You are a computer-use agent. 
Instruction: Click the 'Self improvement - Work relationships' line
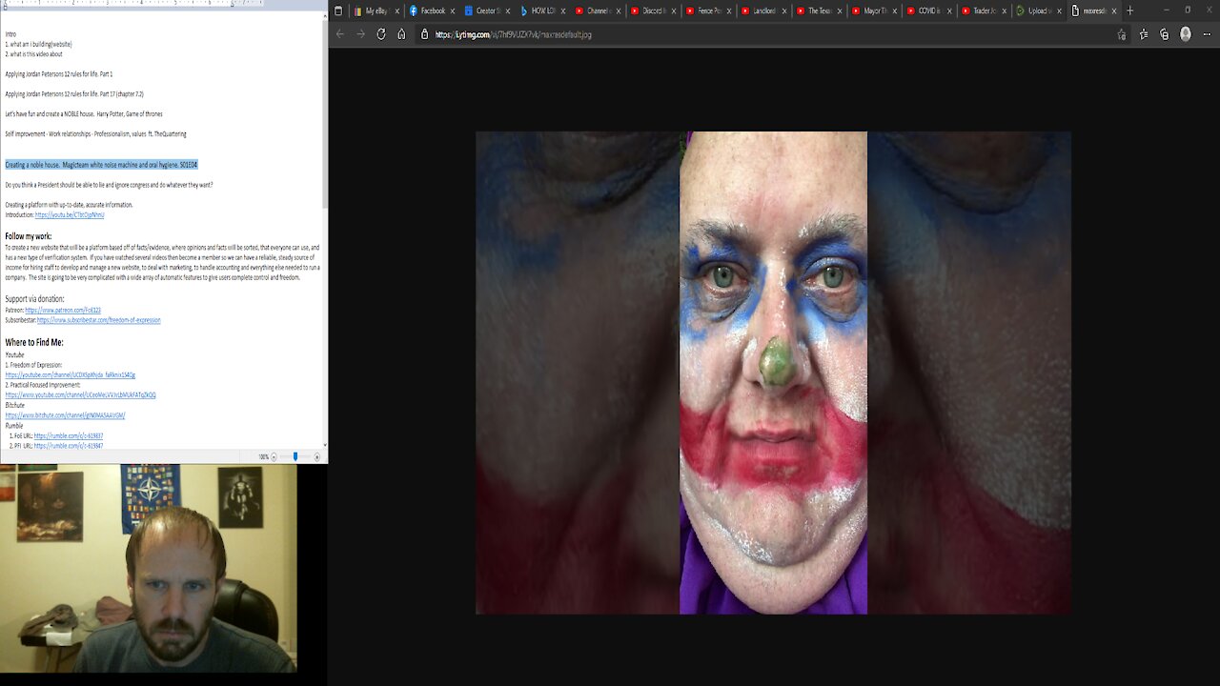[95, 134]
